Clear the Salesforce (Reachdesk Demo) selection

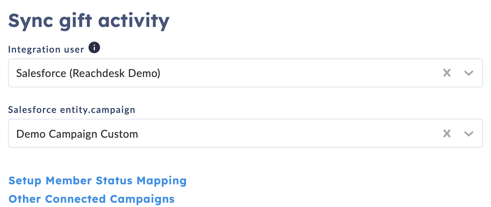(447, 73)
